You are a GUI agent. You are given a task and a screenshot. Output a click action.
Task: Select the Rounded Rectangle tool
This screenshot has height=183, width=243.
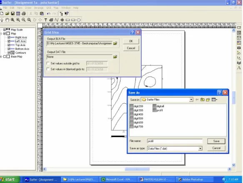click(73, 20)
